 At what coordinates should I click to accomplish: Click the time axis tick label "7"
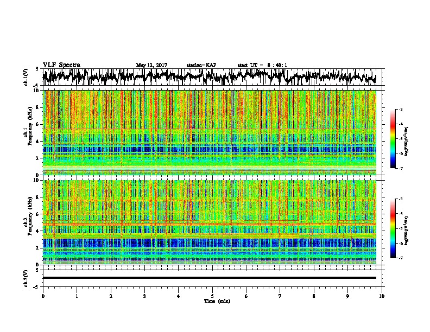[280, 296]
